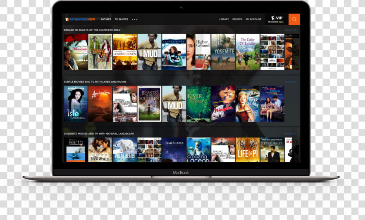365x220 pixels.
Task: Select River of No Return poster
Action: (247, 104)
